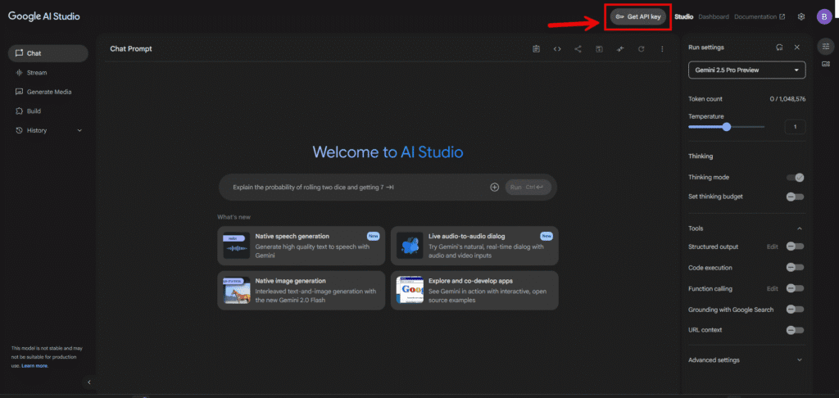
Task: Click the Get API key button
Action: pos(637,16)
